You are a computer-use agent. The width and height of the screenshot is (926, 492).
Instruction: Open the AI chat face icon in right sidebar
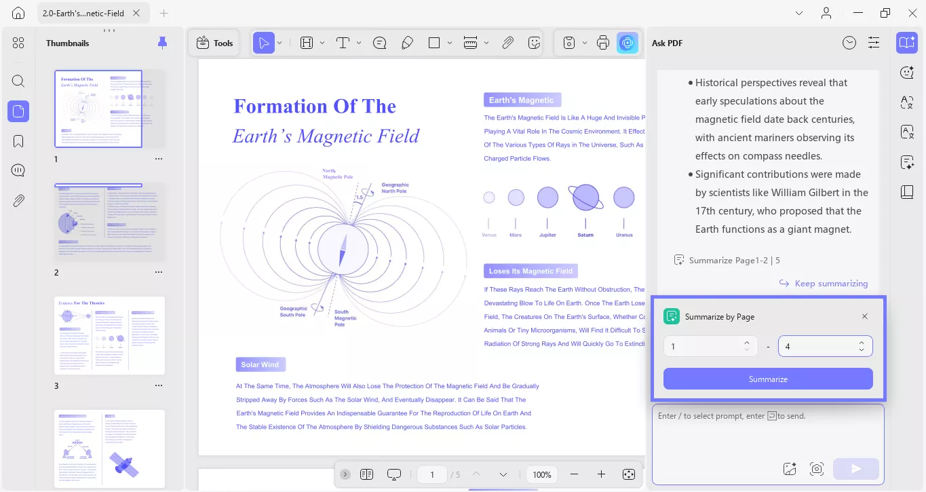(907, 73)
